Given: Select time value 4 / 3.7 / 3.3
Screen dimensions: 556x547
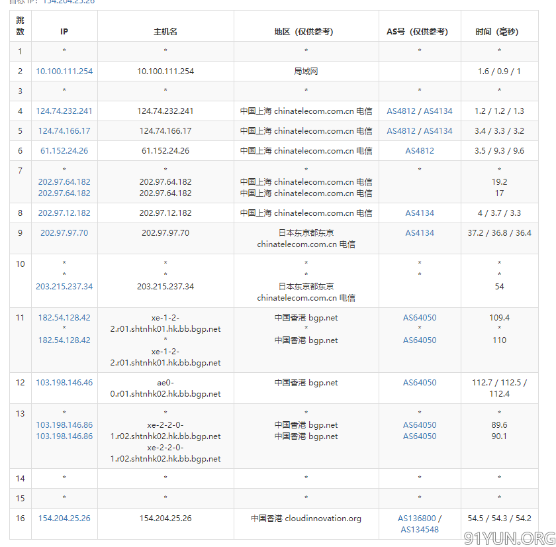Looking at the screenshot, I should pyautogui.click(x=499, y=213).
